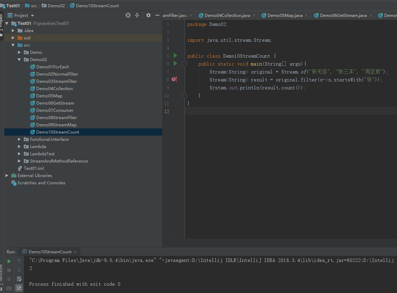Click the camera snapshot icon in Run panel
The height and width of the screenshot is (293, 397).
(9, 287)
